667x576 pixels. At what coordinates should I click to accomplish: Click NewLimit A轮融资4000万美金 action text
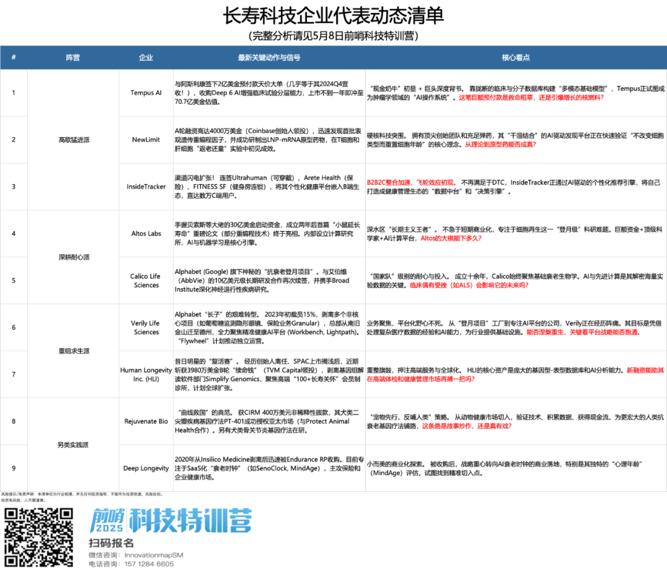point(268,140)
